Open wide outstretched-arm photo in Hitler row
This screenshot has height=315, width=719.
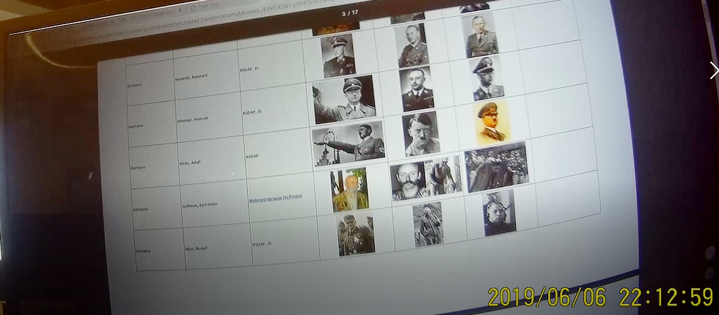(x=348, y=143)
